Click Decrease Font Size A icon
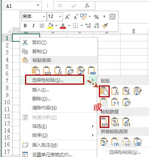The height and width of the screenshot is (157, 149). [76, 17]
